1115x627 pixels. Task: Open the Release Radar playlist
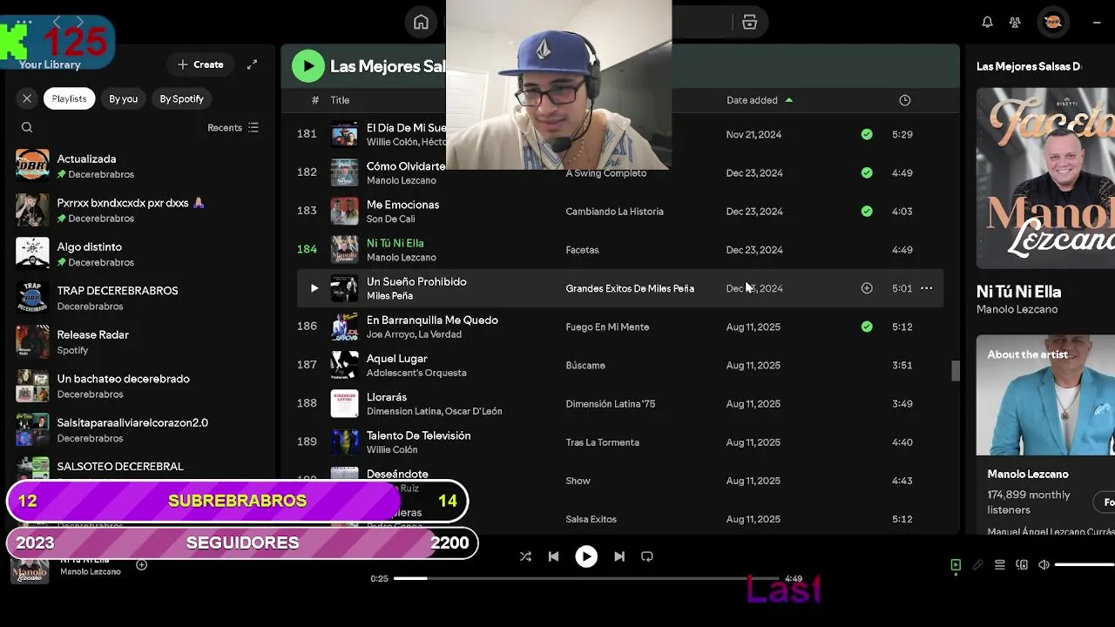point(139,341)
